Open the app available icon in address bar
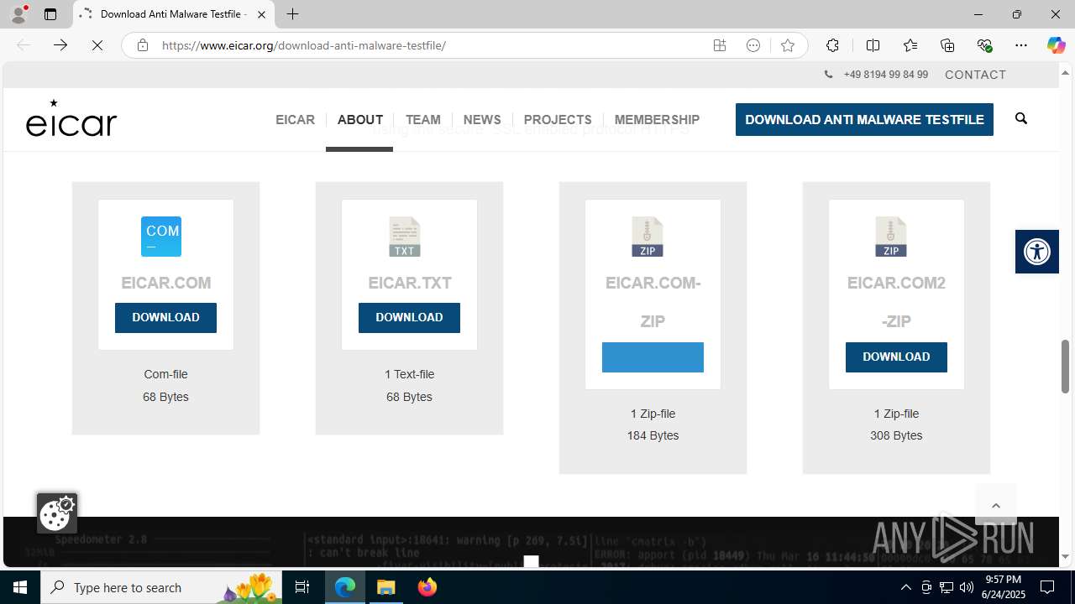Screen dimensions: 1075x604 720,45
